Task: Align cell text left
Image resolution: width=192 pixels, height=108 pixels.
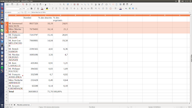Action: (53, 8)
